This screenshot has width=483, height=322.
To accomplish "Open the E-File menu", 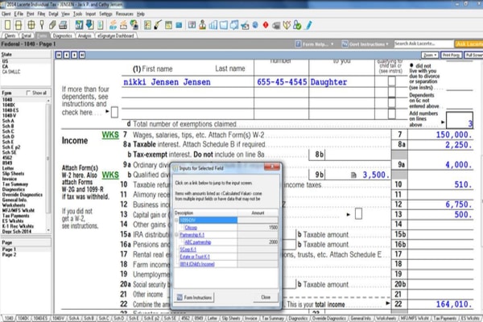I will [x=19, y=14].
